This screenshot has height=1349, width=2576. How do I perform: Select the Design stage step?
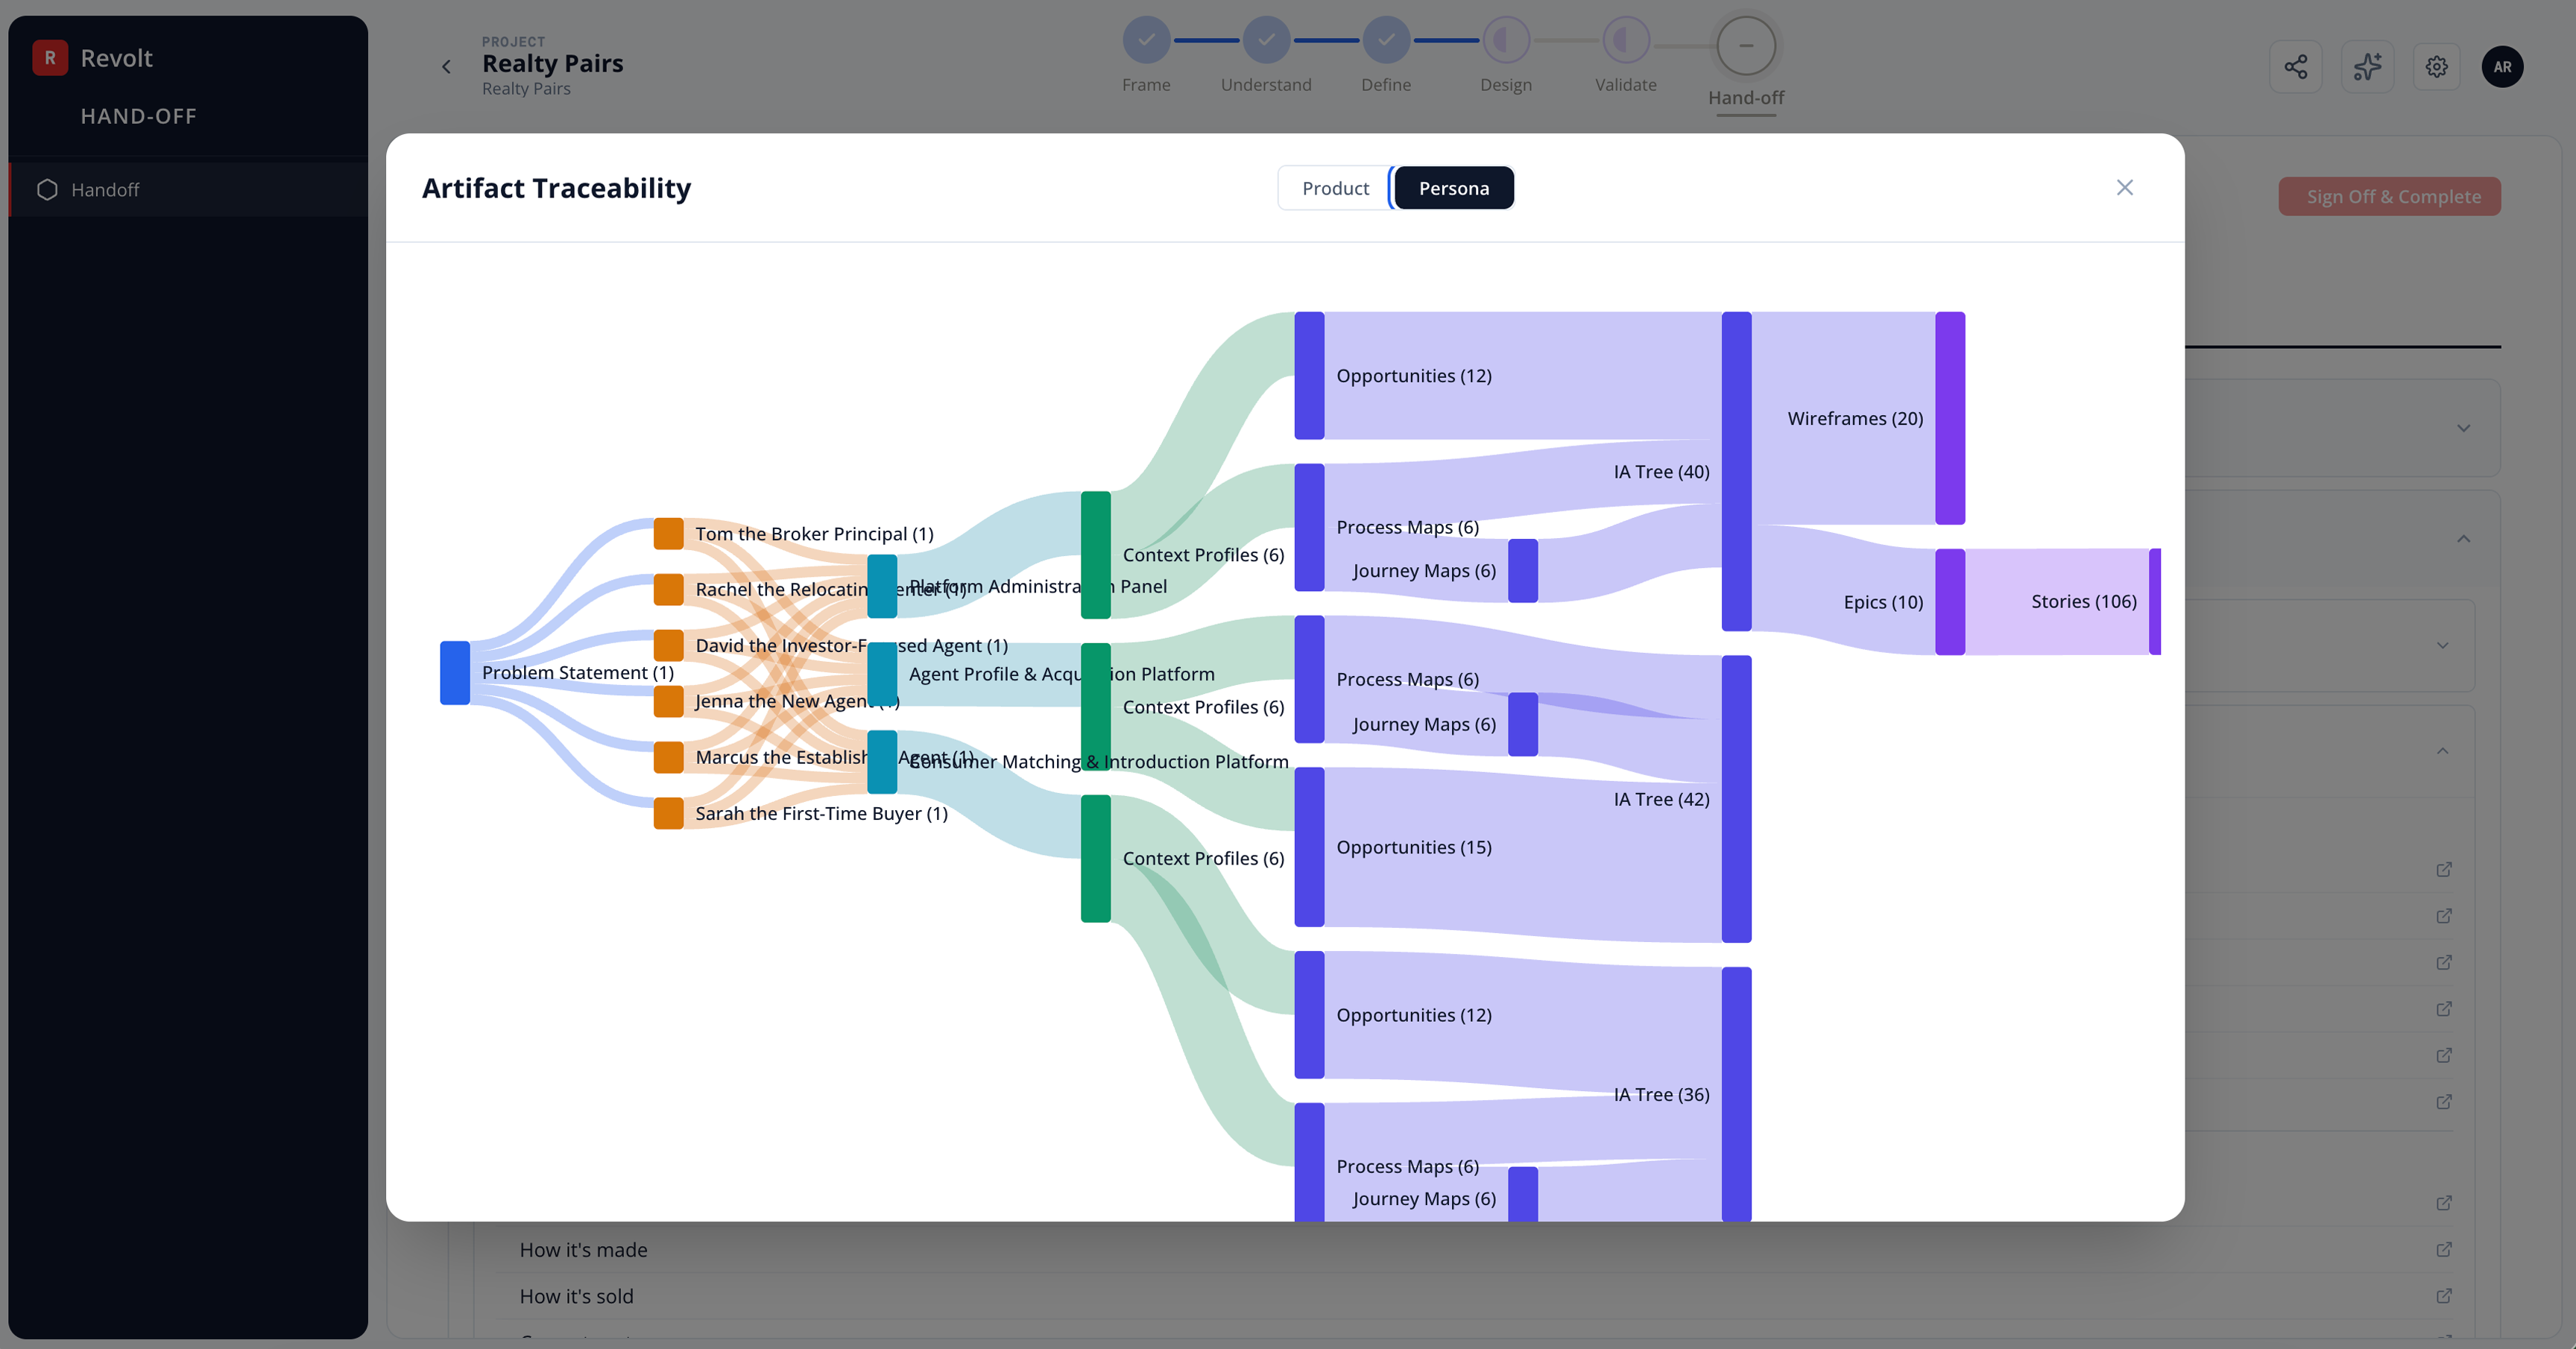[x=1506, y=41]
